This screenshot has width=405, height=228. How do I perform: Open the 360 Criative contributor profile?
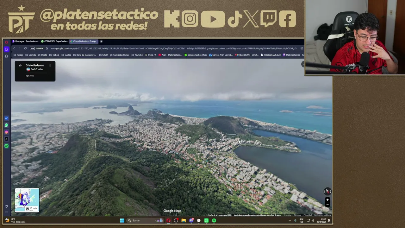pyautogui.click(x=35, y=69)
